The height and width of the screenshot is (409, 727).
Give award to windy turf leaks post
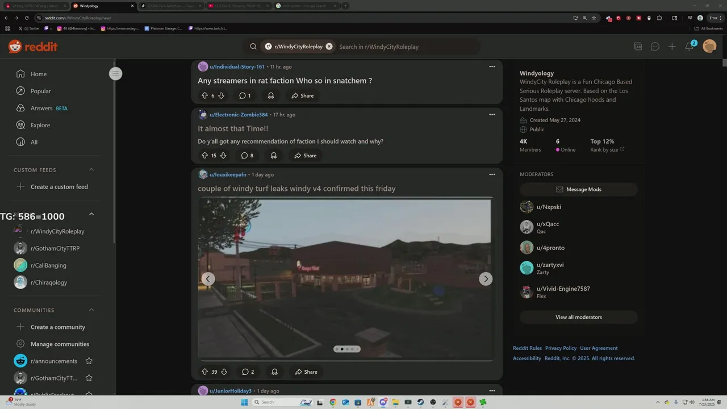[274, 372]
